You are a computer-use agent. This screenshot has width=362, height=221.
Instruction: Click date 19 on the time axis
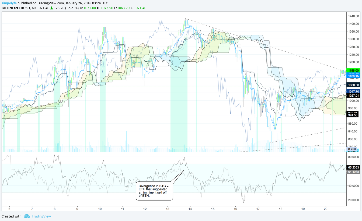[x=303, y=209]
